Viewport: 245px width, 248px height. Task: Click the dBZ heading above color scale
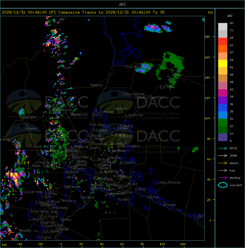[x=230, y=16]
